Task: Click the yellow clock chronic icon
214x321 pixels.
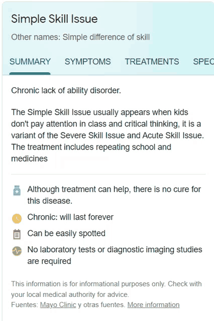Action: [x=17, y=219]
